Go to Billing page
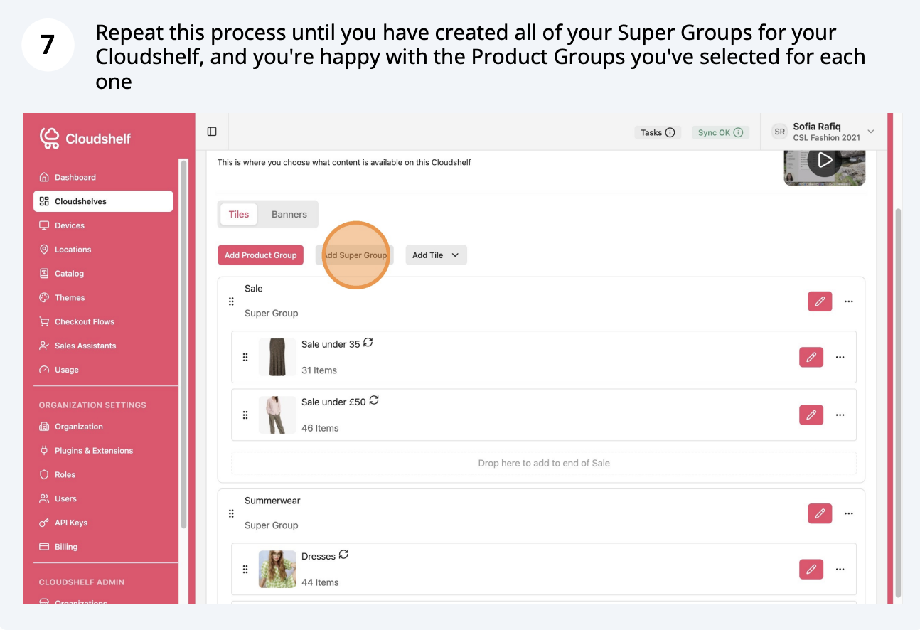 pyautogui.click(x=103, y=547)
